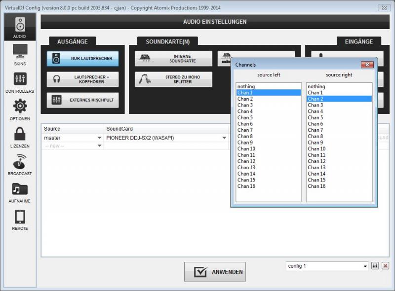
Task: Select Chan 10 in source right list
Action: pyautogui.click(x=339, y=149)
